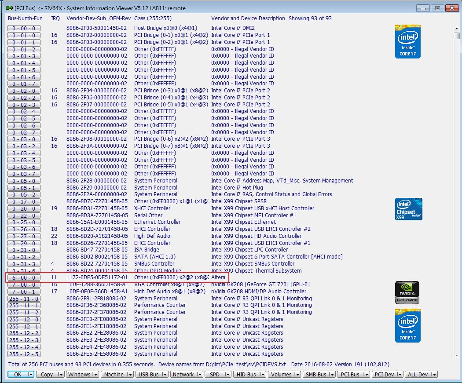The height and width of the screenshot is (383, 462).
Task: Expand the HID Bus dropdown arrow
Action: pos(263,374)
